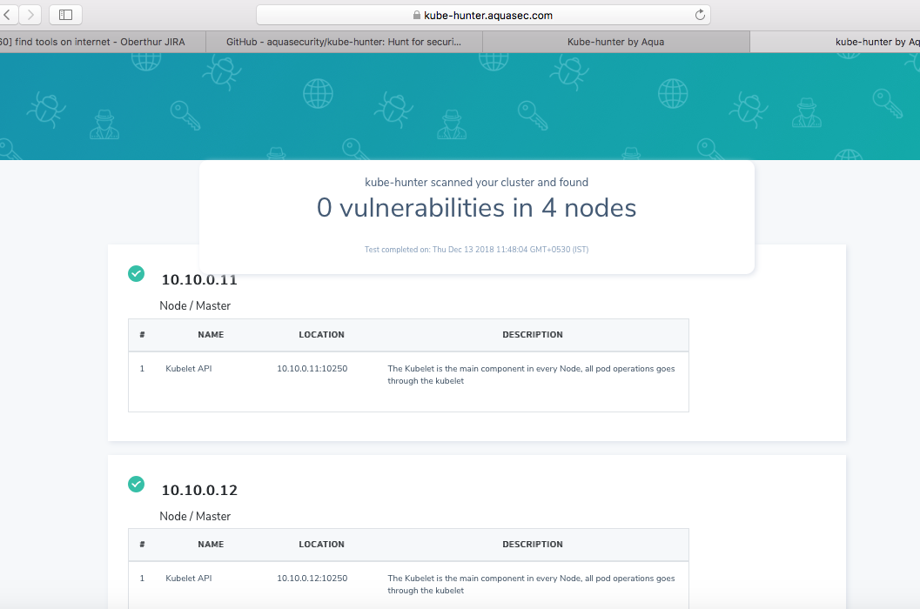
Task: Toggle the Safari sidebar visibility
Action: click(64, 14)
